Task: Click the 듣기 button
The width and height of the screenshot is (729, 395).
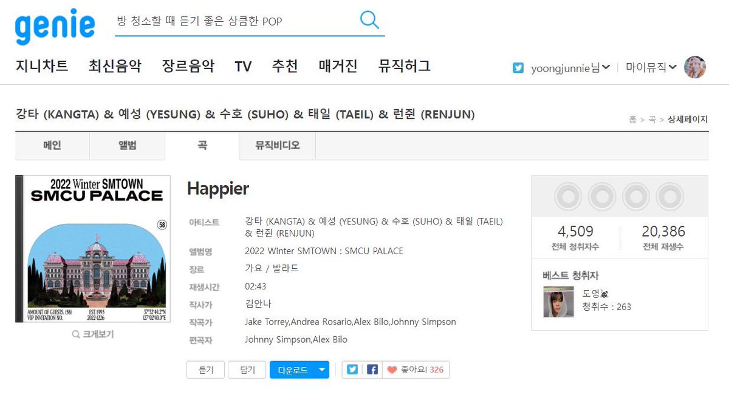Action: click(x=206, y=370)
